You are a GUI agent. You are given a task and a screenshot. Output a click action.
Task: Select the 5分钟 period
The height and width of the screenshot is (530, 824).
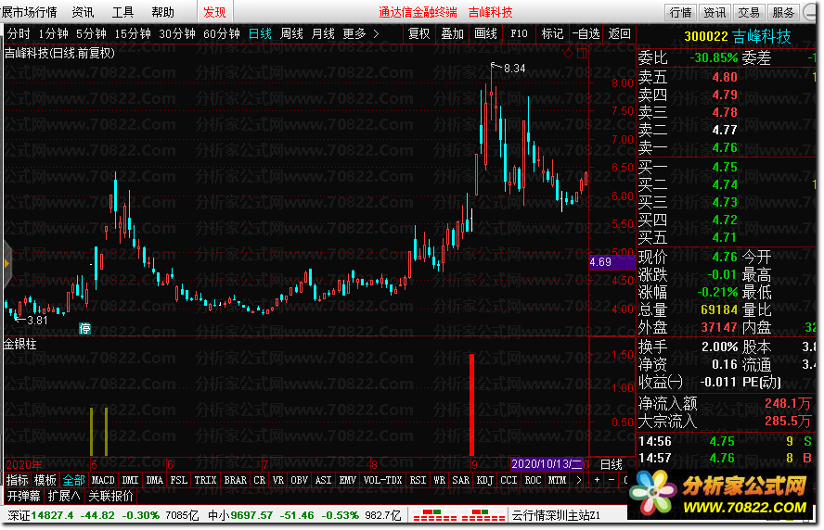(91, 34)
